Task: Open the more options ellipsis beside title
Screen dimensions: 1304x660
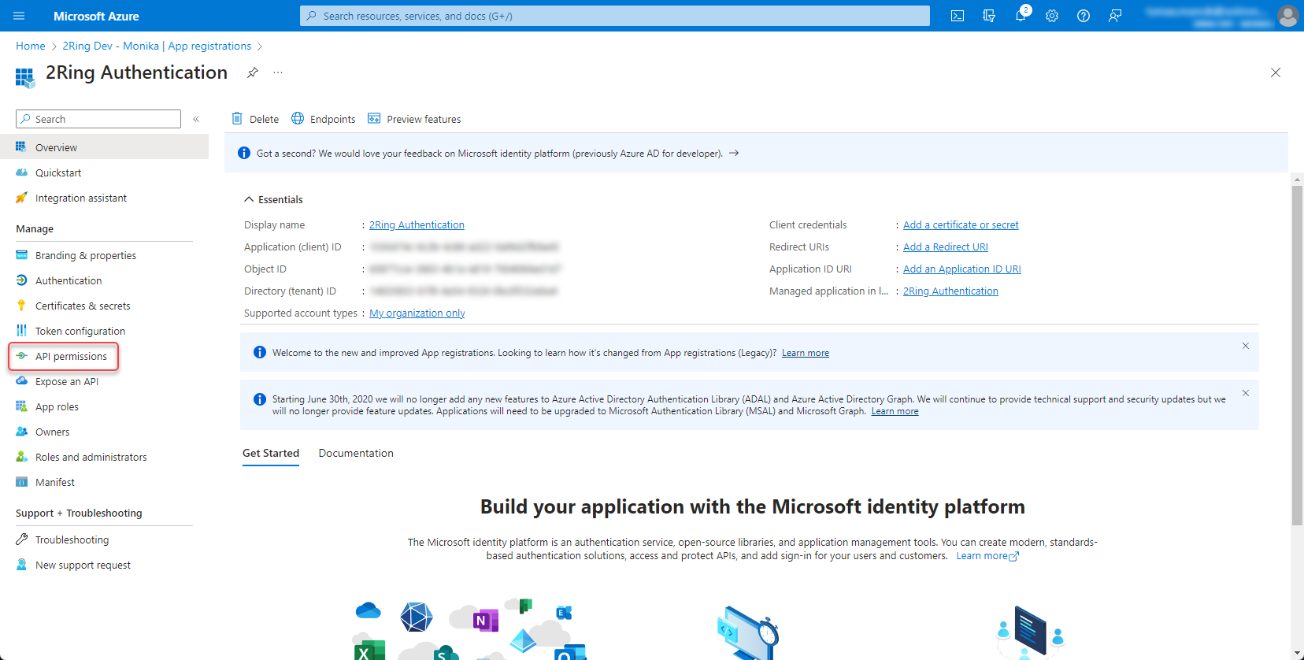Action: click(x=278, y=72)
